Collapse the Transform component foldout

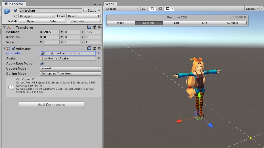pyautogui.click(x=5, y=27)
